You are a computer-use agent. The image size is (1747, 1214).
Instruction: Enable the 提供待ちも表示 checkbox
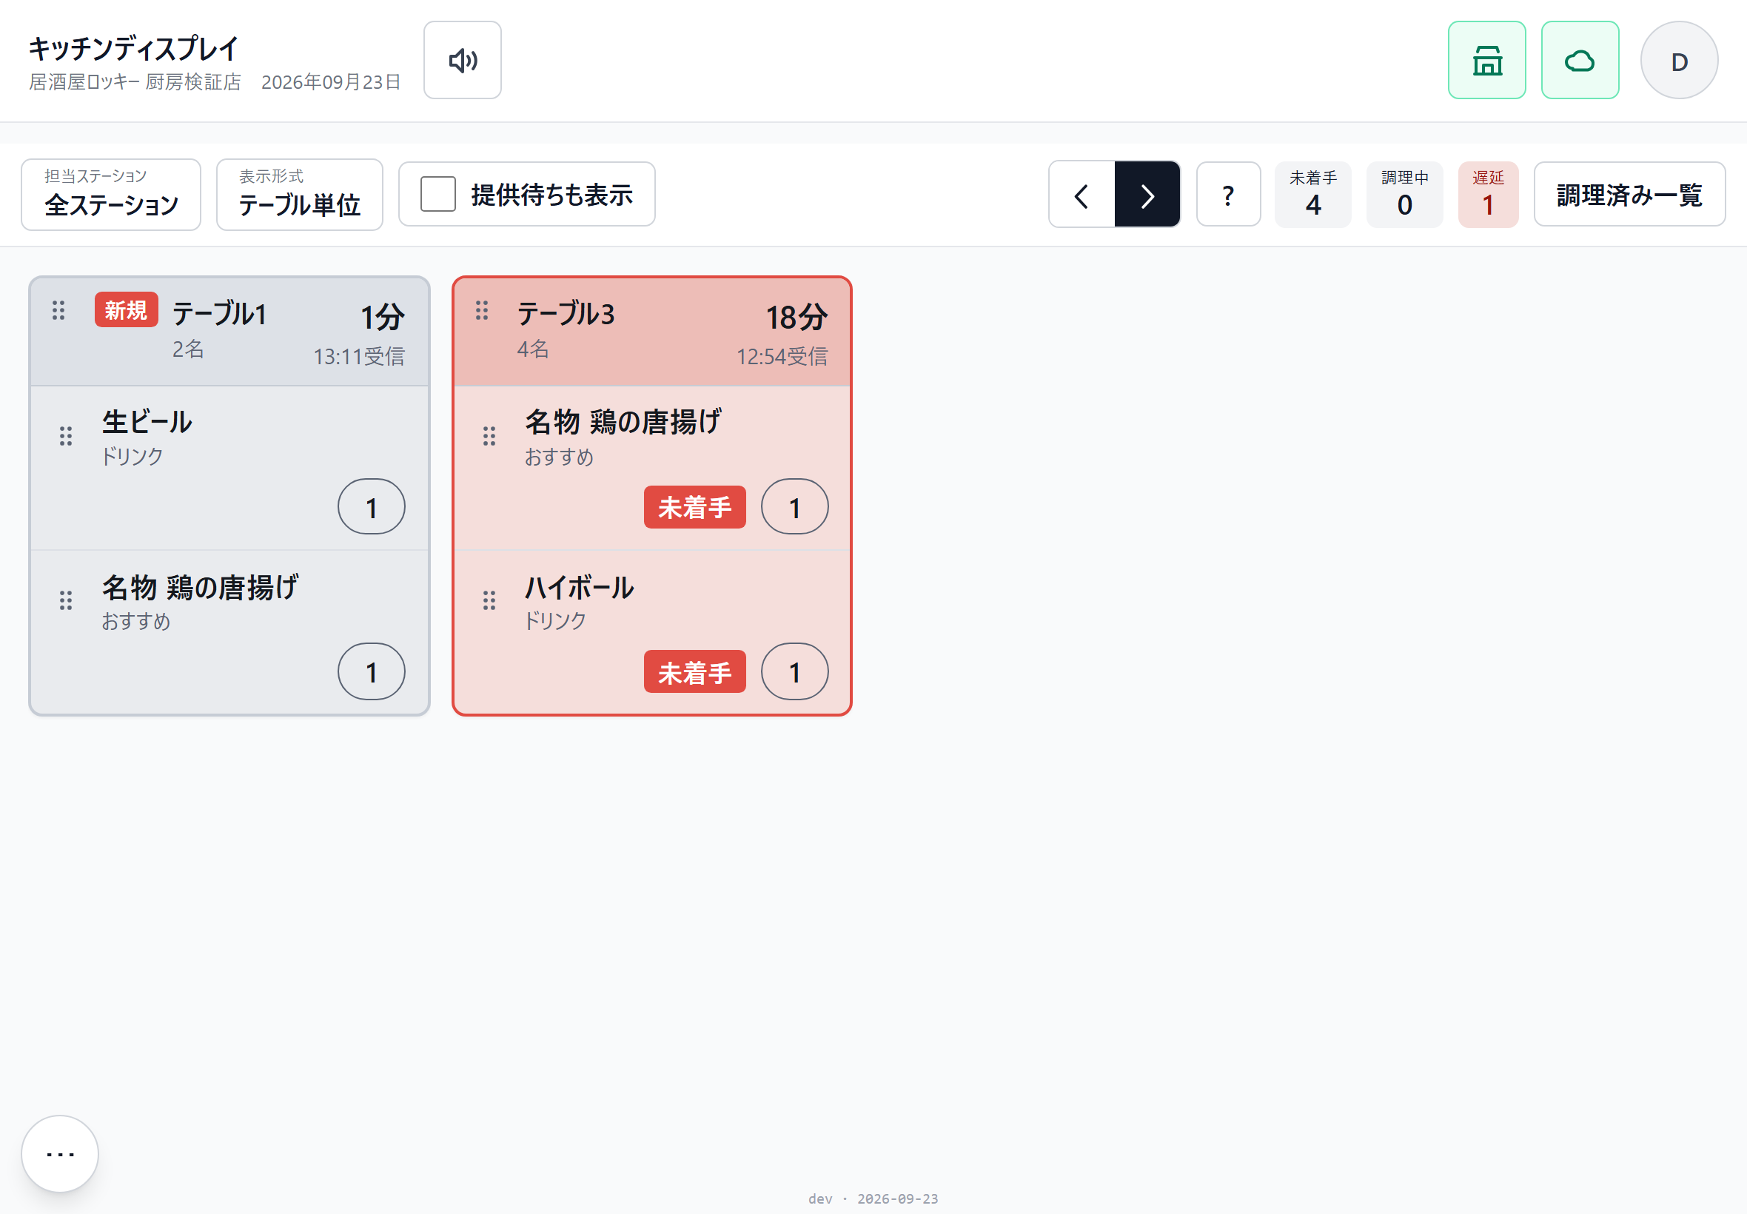(x=438, y=195)
